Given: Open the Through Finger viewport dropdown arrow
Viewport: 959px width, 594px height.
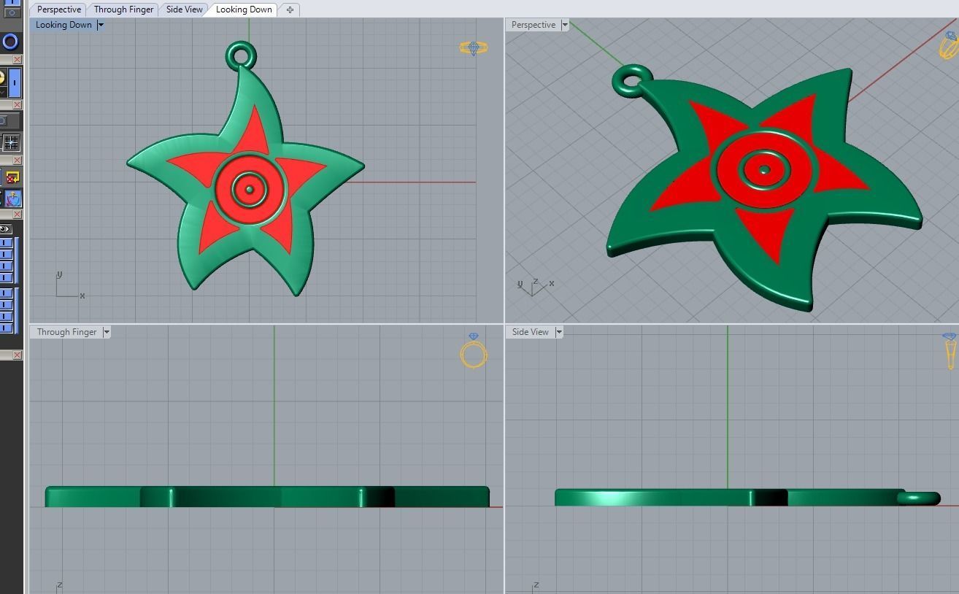Looking at the screenshot, I should click(107, 332).
